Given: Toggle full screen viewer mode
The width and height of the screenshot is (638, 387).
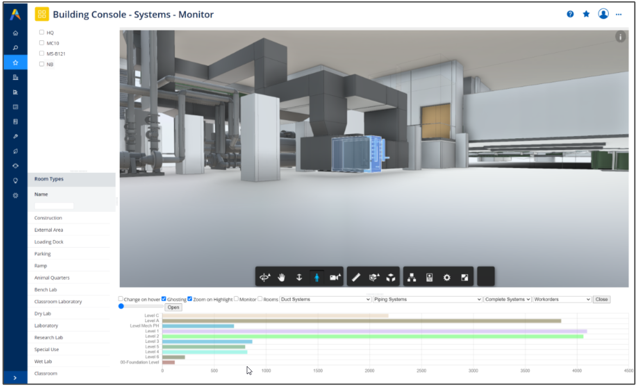Looking at the screenshot, I should [x=464, y=277].
